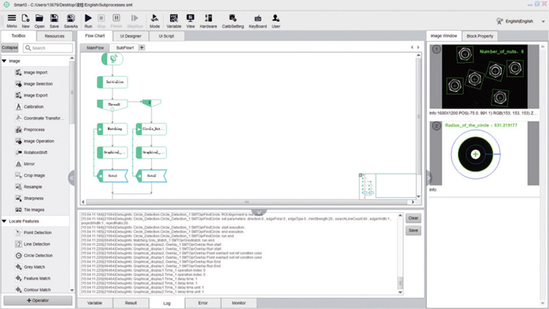The height and width of the screenshot is (309, 549).
Task: Switch to the Variable bottom tab
Action: pos(94,303)
